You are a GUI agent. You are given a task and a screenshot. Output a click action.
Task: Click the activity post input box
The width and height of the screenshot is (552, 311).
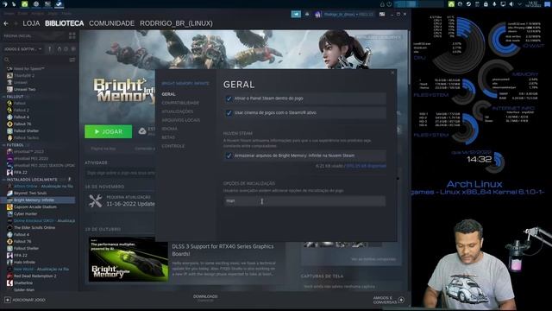(x=120, y=173)
